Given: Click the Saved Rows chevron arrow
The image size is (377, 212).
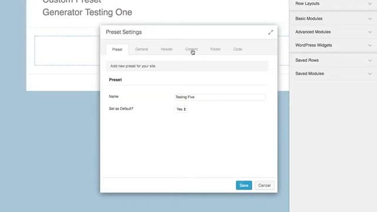Looking at the screenshot, I should coord(370,60).
